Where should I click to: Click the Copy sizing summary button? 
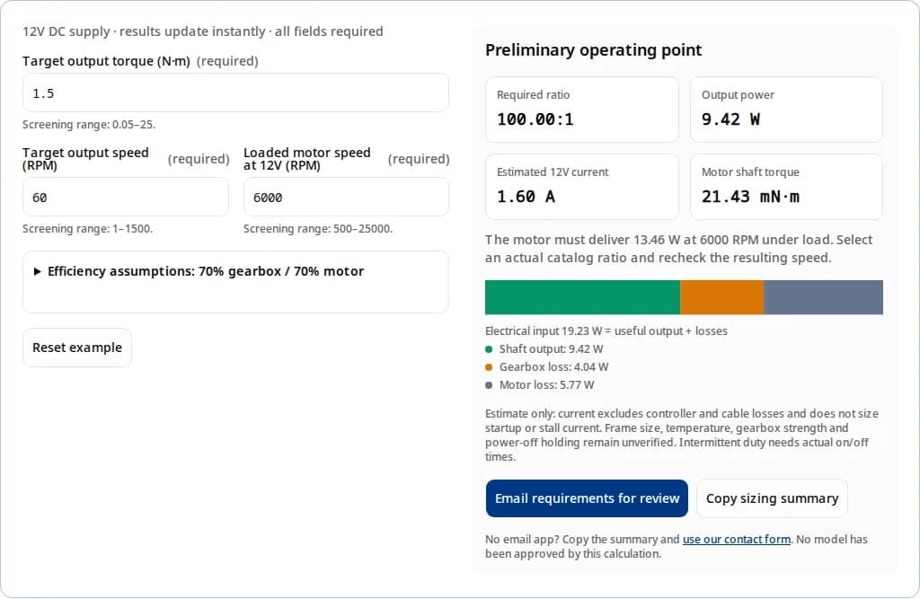(772, 498)
